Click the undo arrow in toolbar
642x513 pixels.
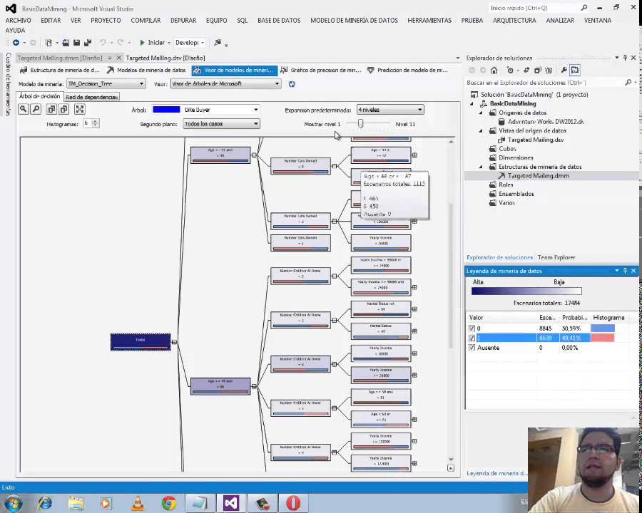[x=103, y=43]
